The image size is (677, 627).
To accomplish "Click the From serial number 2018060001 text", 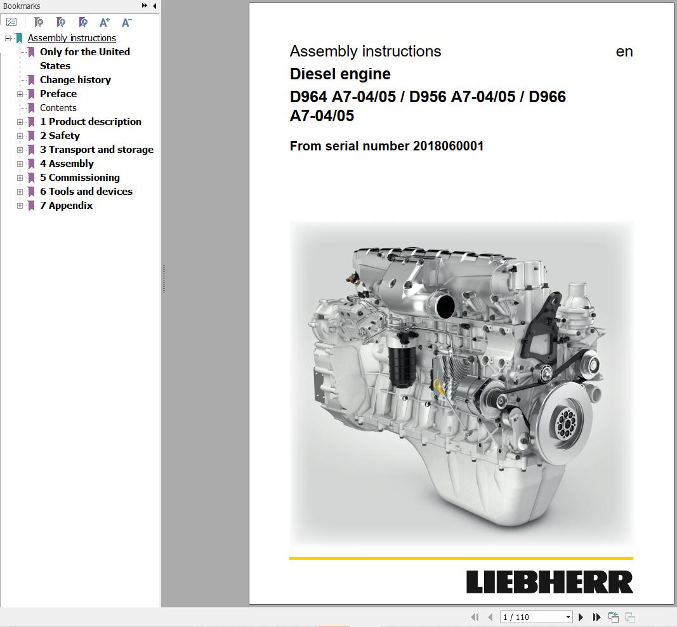I will point(386,146).
